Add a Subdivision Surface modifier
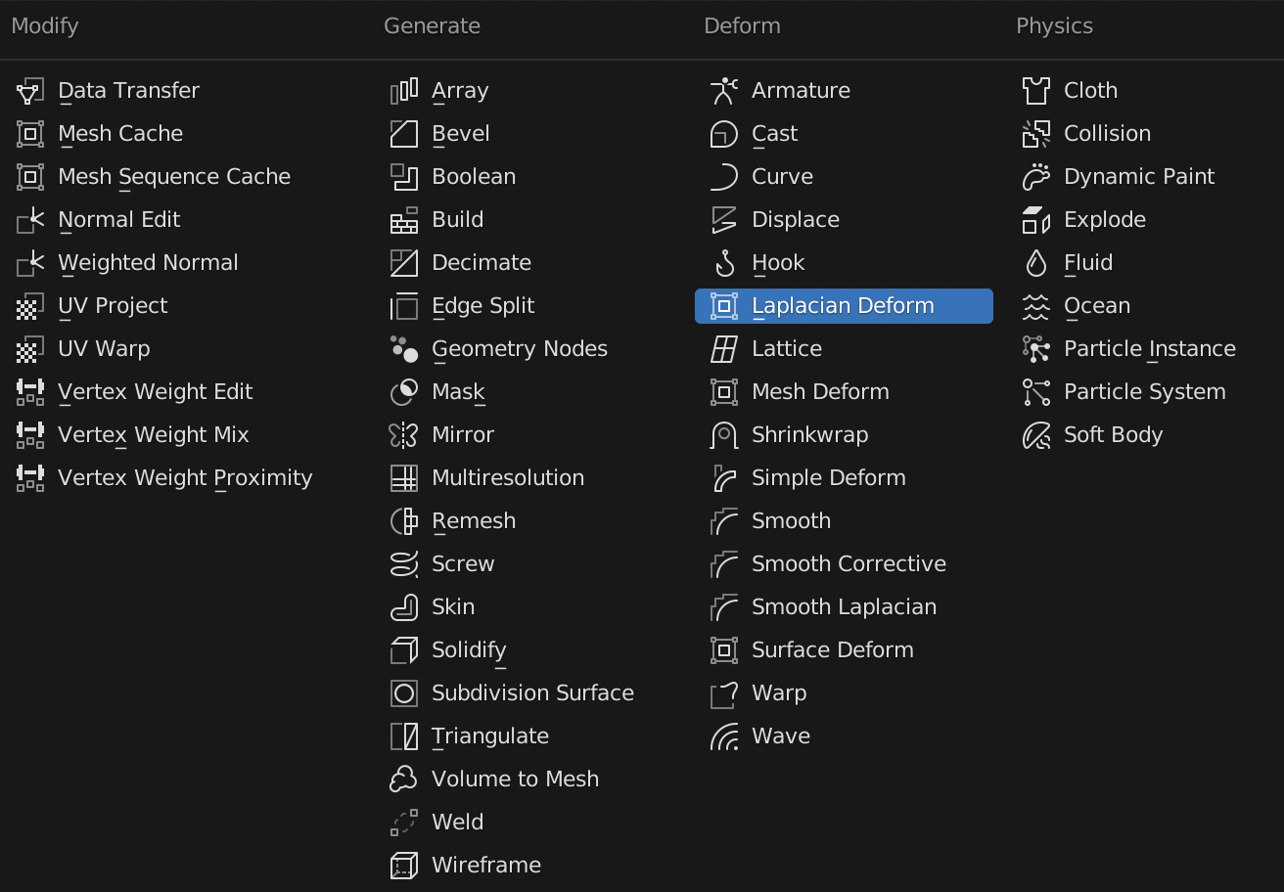This screenshot has width=1284, height=892. tap(532, 693)
